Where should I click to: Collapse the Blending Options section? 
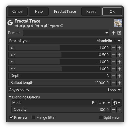[24, 97]
